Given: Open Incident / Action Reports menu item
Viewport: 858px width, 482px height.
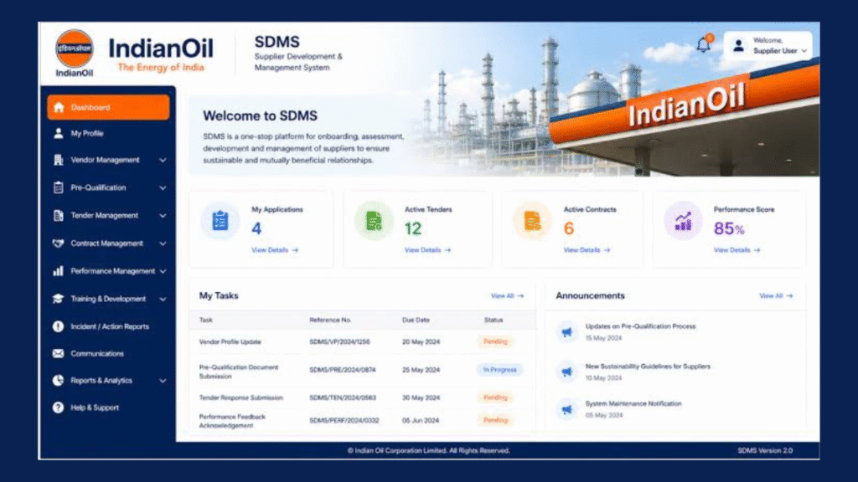Looking at the screenshot, I should pos(108,326).
